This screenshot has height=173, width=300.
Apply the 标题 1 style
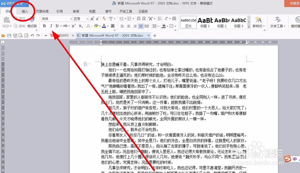pos(205,22)
